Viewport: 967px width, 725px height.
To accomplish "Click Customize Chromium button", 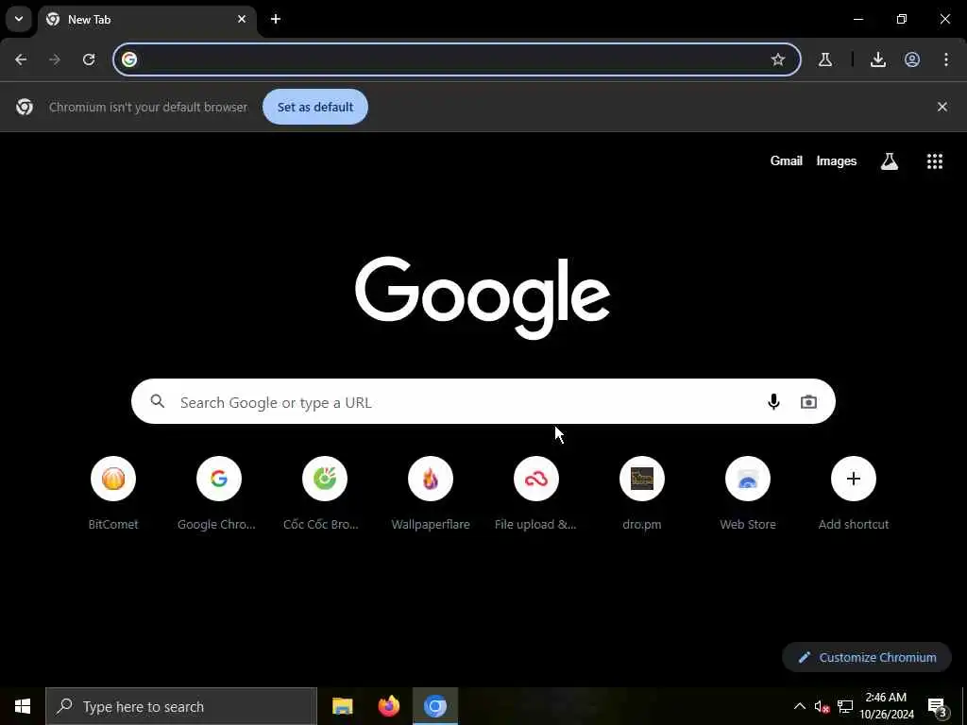I will tap(867, 657).
